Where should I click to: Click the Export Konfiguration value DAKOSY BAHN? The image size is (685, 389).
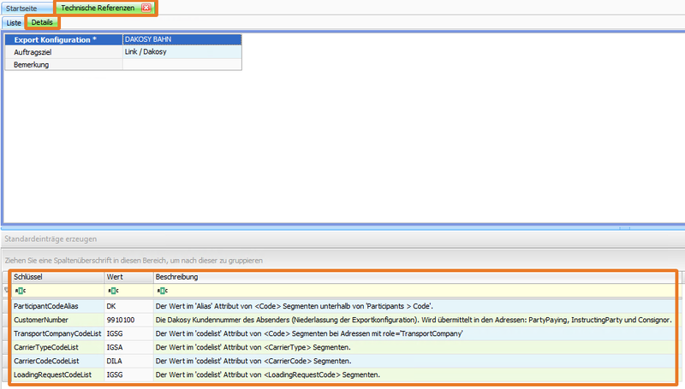tap(182, 39)
